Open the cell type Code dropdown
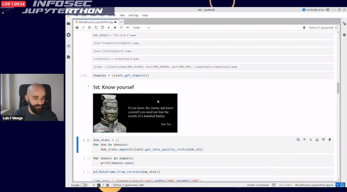The height and width of the screenshot is (192, 347). tap(141, 28)
